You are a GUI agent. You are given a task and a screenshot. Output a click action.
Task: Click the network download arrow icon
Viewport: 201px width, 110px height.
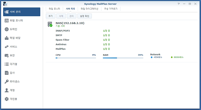[x=172, y=57]
